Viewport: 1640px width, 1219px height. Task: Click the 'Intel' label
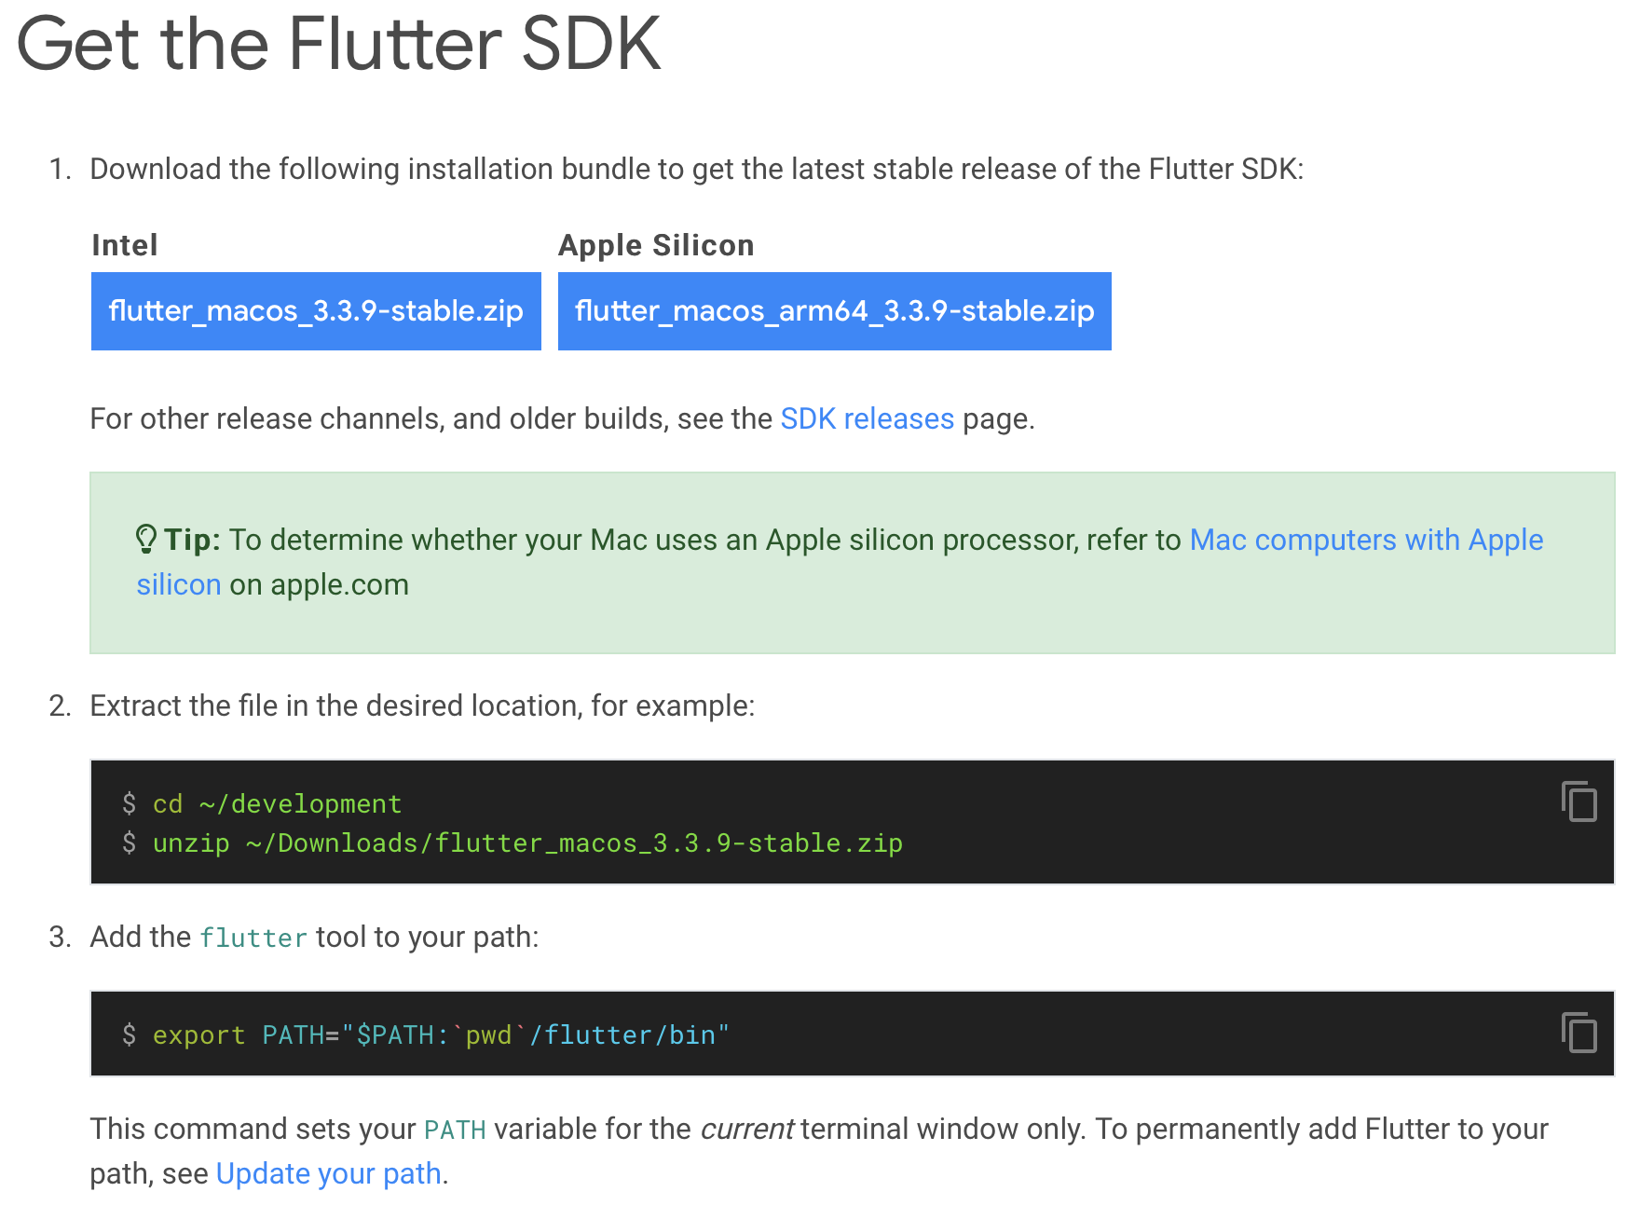tap(125, 245)
